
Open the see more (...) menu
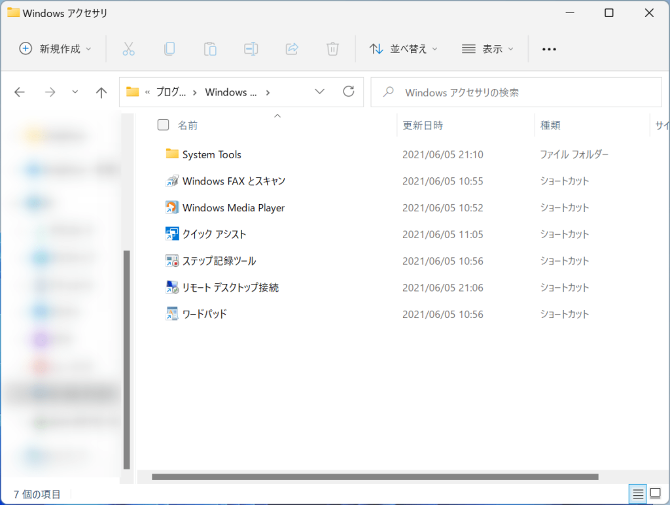pyautogui.click(x=549, y=48)
